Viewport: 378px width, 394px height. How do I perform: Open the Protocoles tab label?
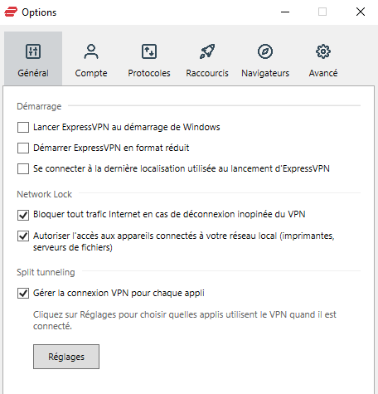(x=149, y=73)
